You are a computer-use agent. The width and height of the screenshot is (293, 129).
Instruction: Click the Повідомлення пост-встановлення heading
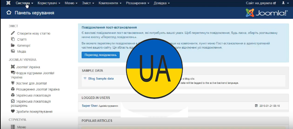[x=109, y=27]
